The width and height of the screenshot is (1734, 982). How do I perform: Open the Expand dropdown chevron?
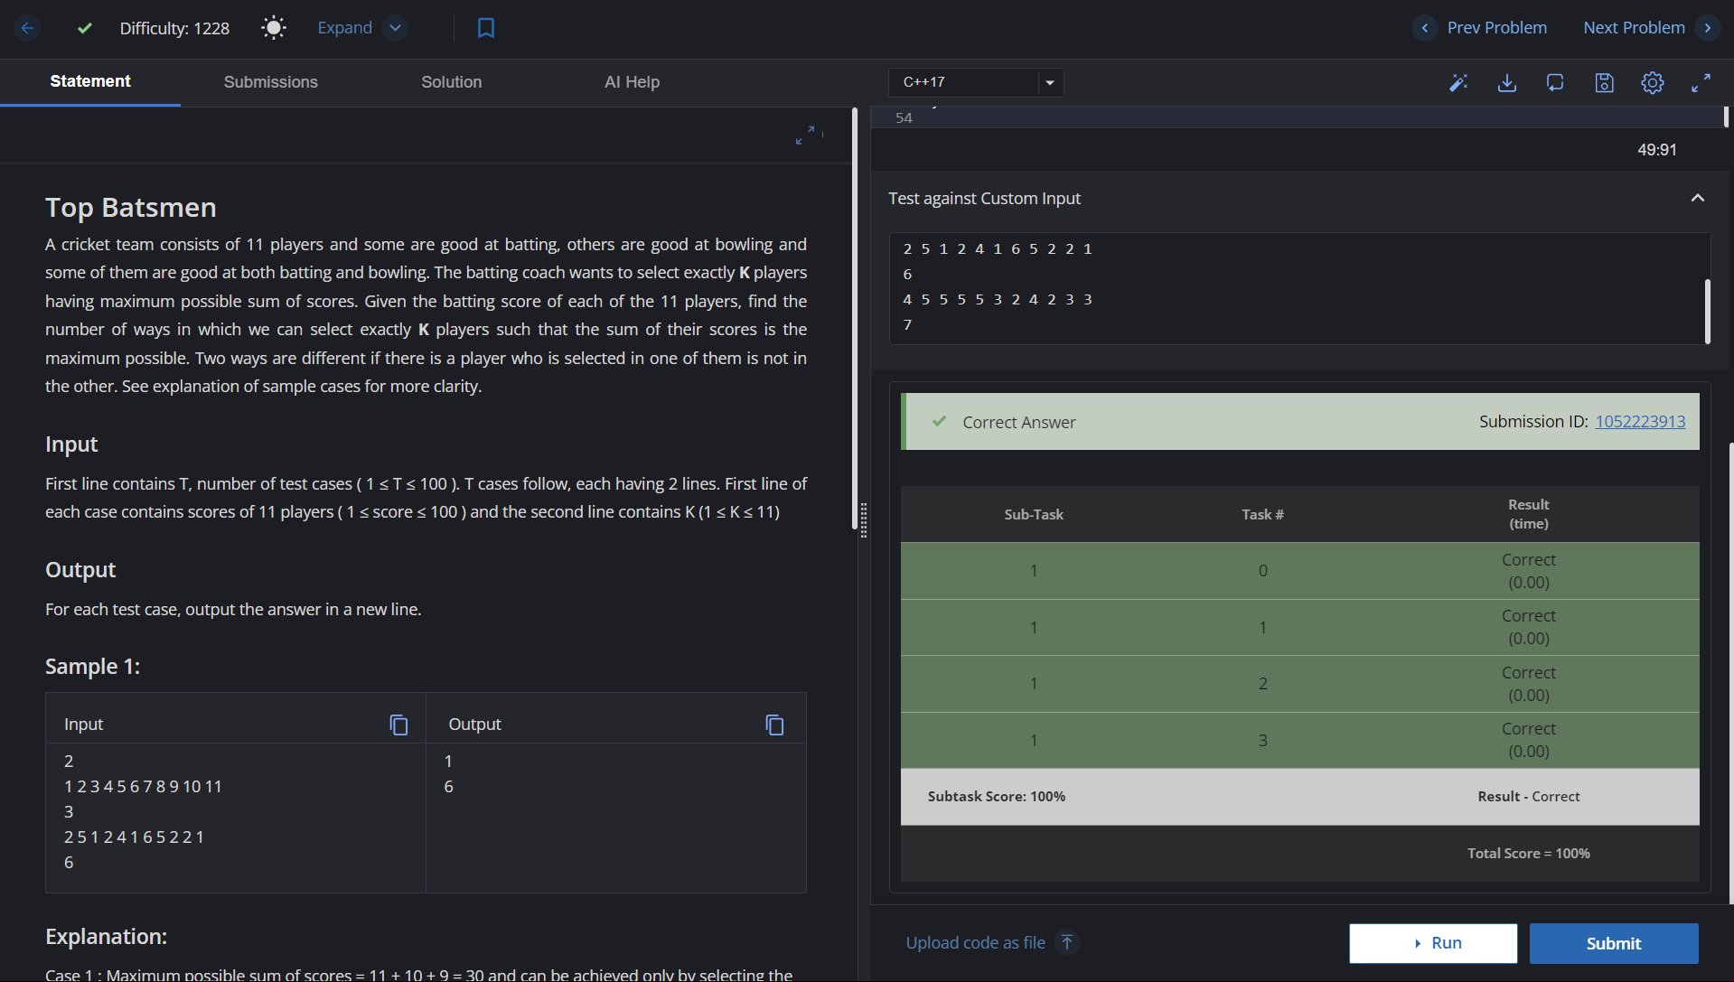[395, 28]
